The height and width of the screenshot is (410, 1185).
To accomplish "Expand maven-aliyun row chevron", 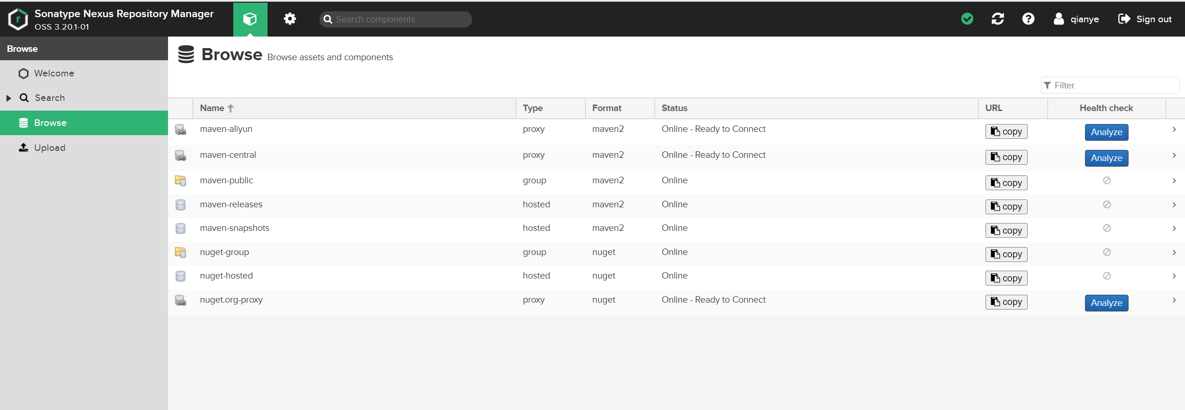I will tap(1174, 130).
